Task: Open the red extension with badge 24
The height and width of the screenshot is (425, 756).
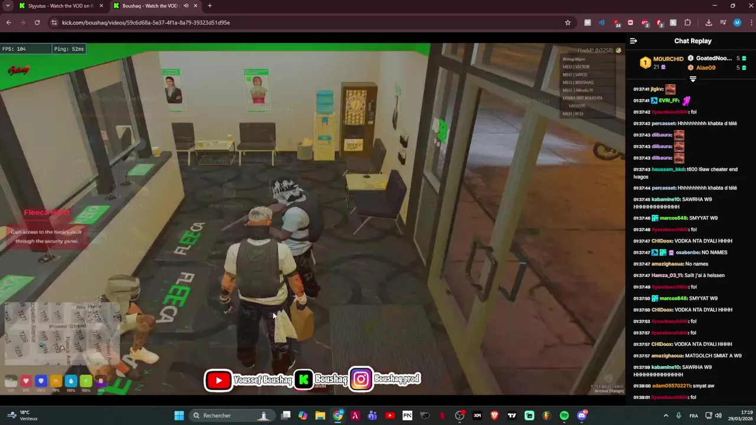Action: (616, 23)
